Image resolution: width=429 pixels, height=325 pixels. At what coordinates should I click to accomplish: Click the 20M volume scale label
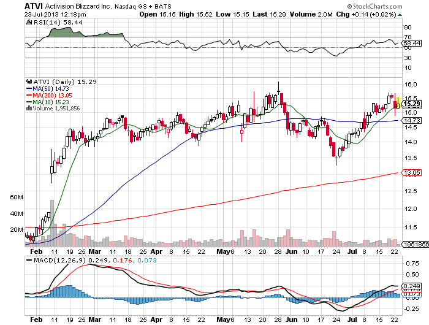point(17,229)
